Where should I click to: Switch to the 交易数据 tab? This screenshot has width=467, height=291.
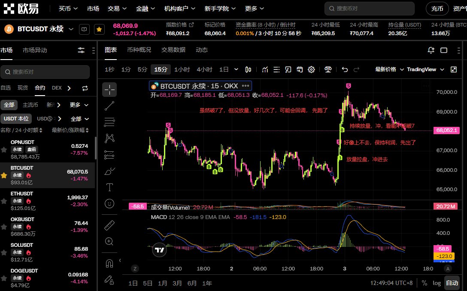[x=173, y=50]
